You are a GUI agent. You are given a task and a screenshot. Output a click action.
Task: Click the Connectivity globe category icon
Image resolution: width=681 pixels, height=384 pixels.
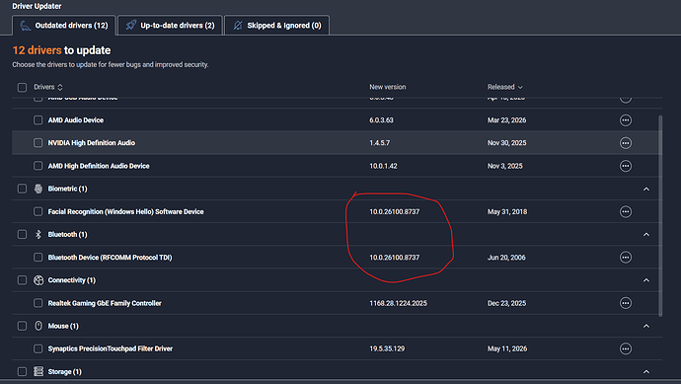(x=38, y=280)
